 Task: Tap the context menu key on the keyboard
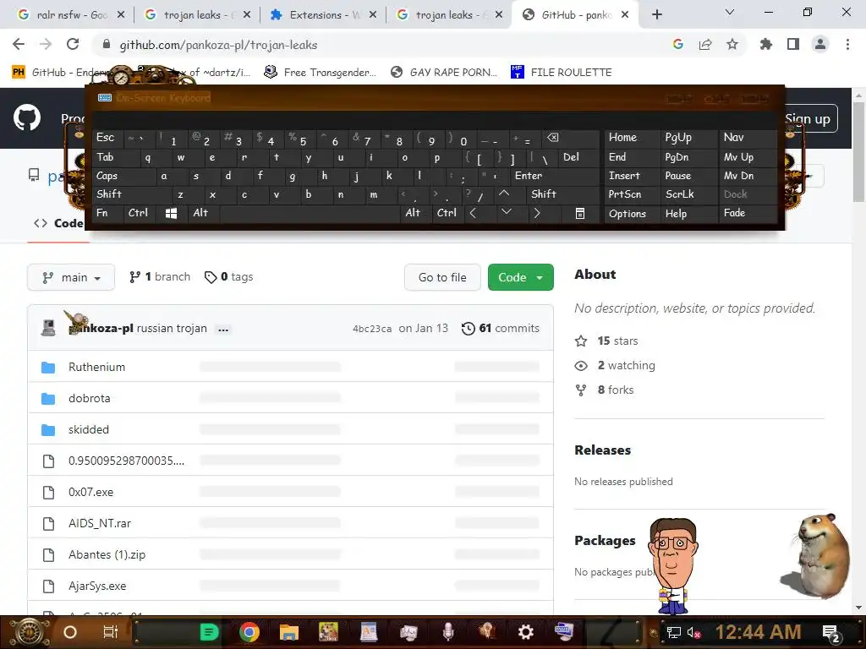click(x=580, y=214)
